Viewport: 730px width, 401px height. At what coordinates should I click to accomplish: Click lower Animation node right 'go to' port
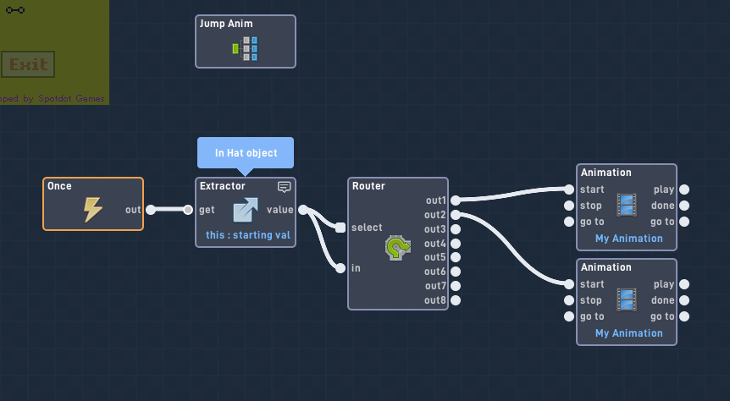[684, 316]
